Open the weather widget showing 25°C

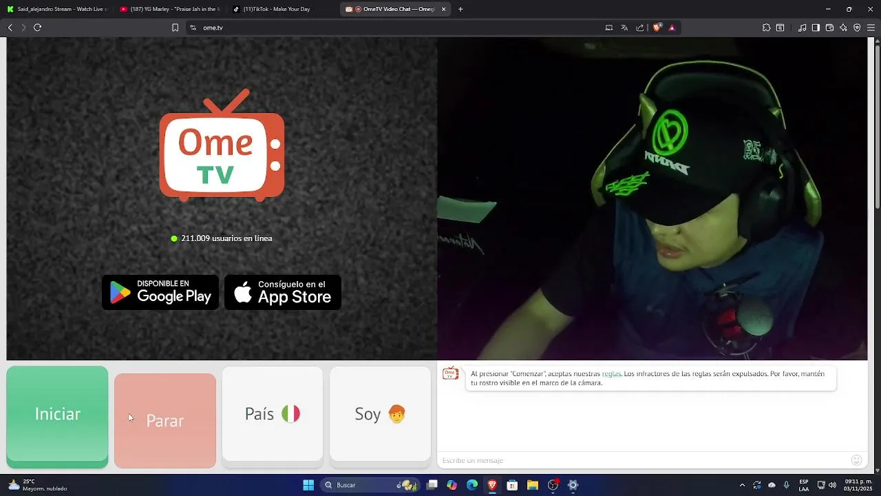(38, 485)
